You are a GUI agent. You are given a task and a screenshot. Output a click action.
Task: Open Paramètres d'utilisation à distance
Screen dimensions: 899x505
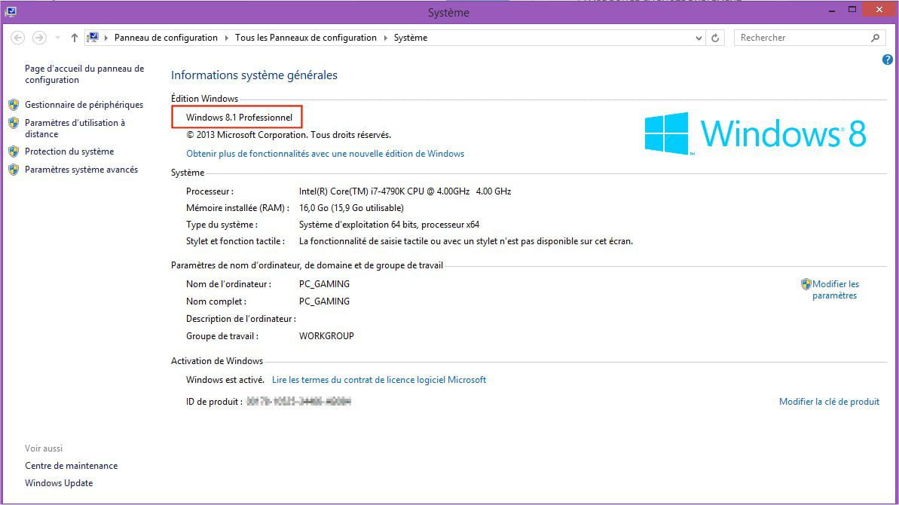click(75, 128)
